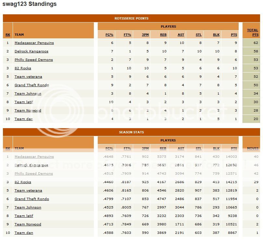Select total points value 50
Image resolution: width=263 pixels, height=241 pixels.
(x=256, y=85)
